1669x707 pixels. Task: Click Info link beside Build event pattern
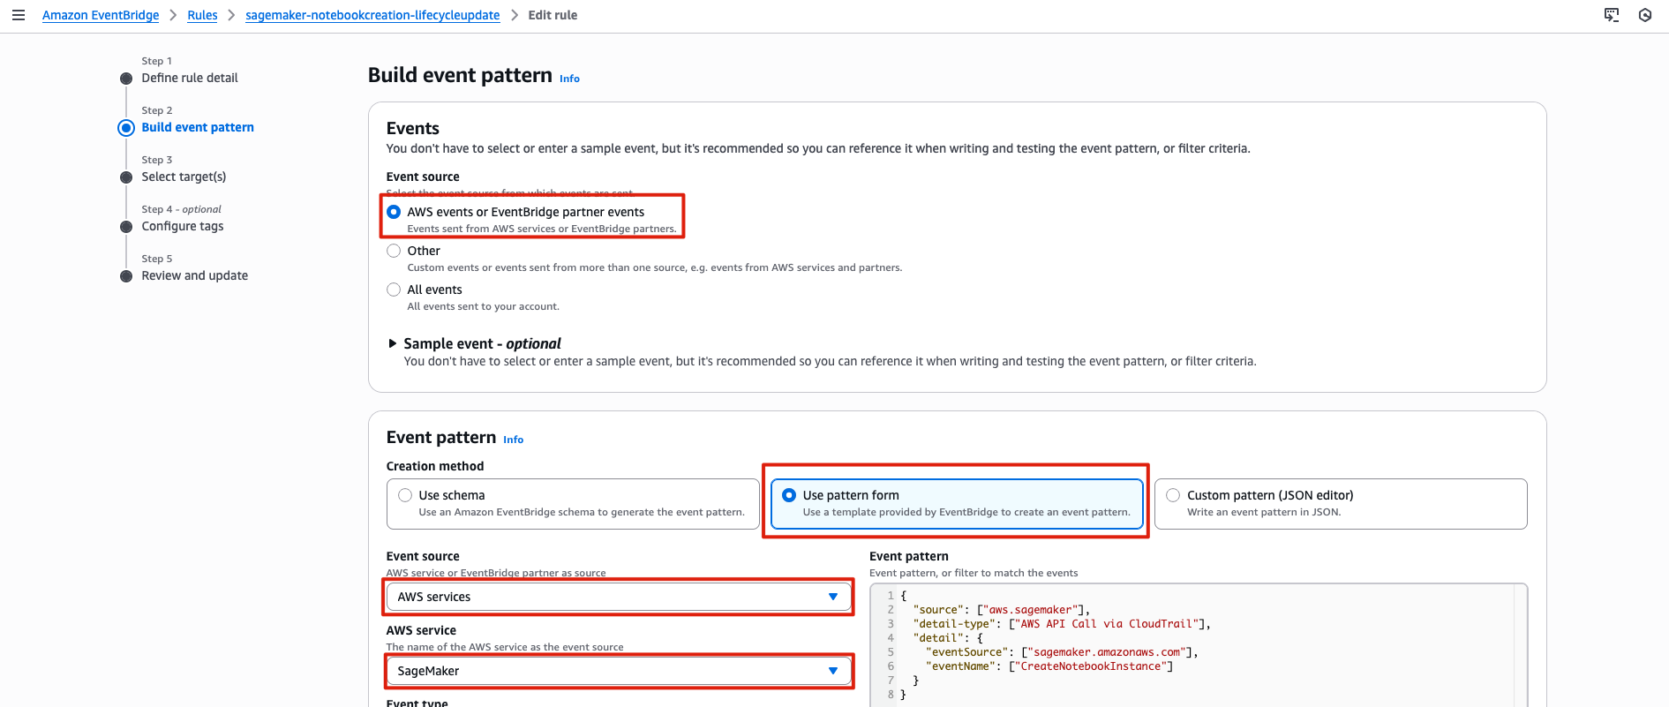pos(569,79)
